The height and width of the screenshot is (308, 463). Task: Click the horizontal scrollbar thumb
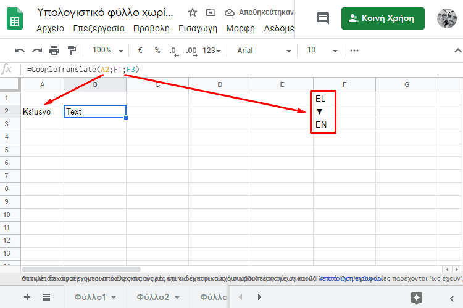81,269
